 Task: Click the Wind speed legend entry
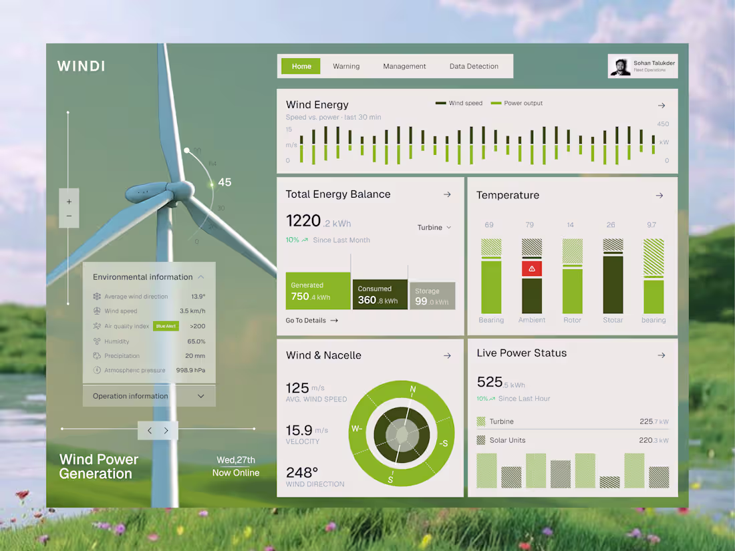[459, 103]
